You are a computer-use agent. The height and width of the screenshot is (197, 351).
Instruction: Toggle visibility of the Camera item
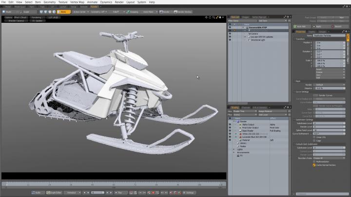click(x=230, y=34)
